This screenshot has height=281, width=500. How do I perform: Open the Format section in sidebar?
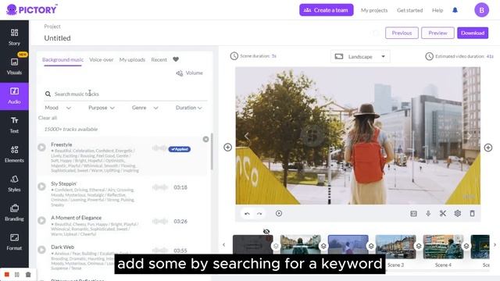[x=14, y=242]
